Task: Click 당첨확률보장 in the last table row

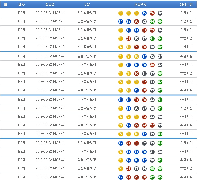Action: 87,177
